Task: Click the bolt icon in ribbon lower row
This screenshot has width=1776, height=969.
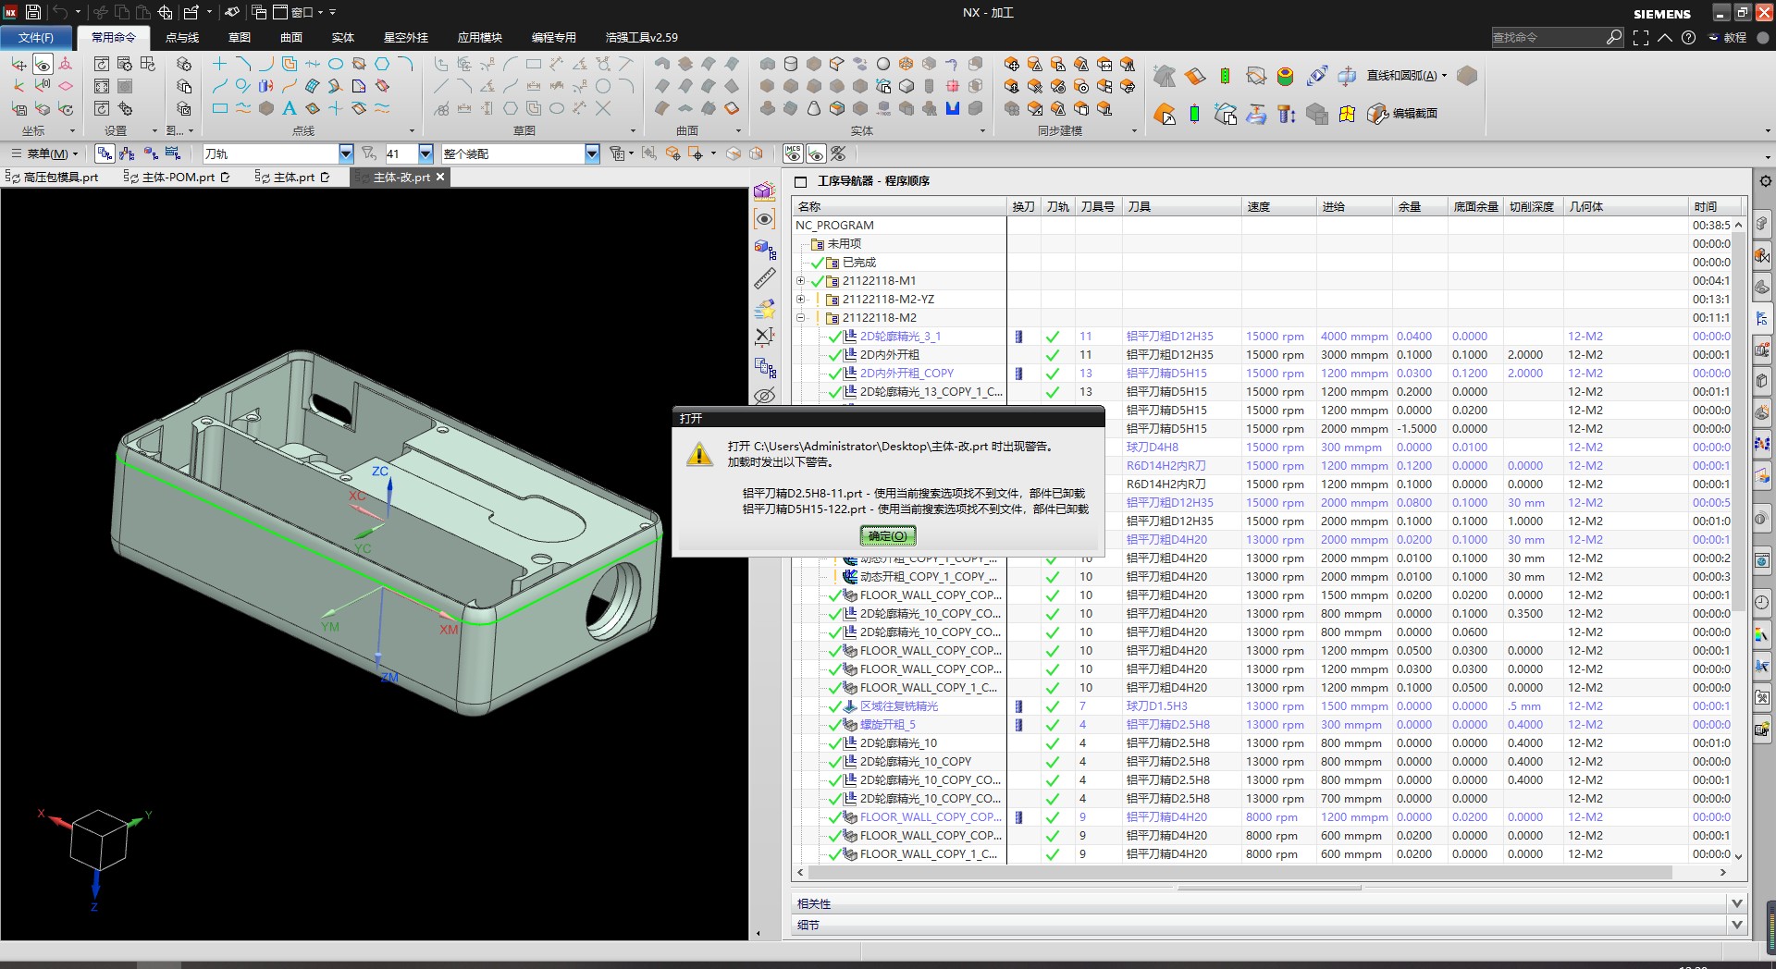Action: point(1287,114)
